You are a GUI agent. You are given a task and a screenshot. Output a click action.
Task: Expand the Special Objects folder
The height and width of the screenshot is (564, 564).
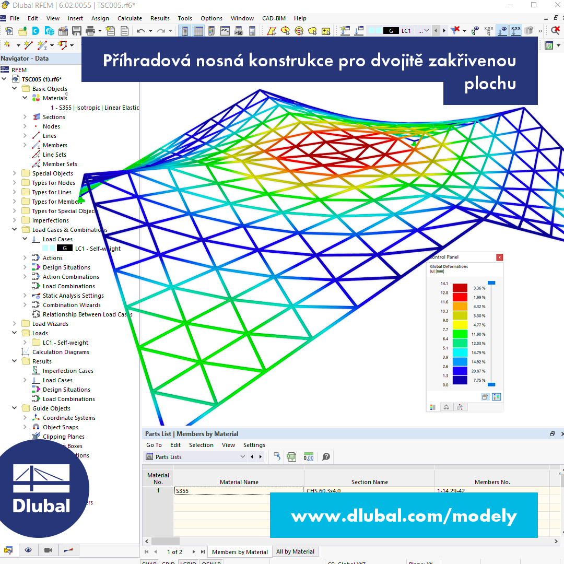point(15,173)
